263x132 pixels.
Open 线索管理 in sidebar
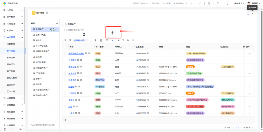click(11, 44)
